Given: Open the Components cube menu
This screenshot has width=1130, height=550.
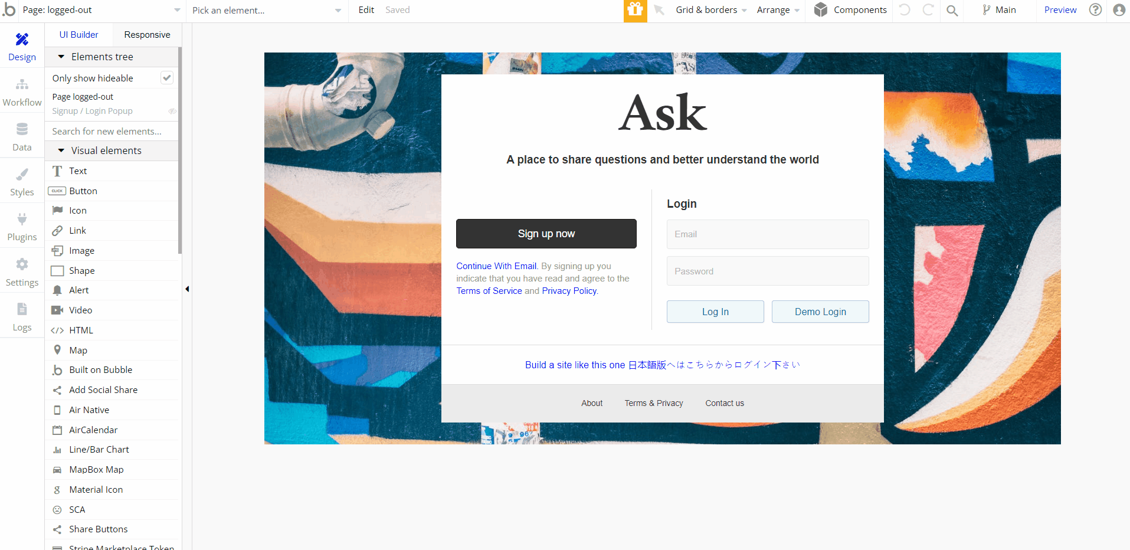Looking at the screenshot, I should (850, 10).
